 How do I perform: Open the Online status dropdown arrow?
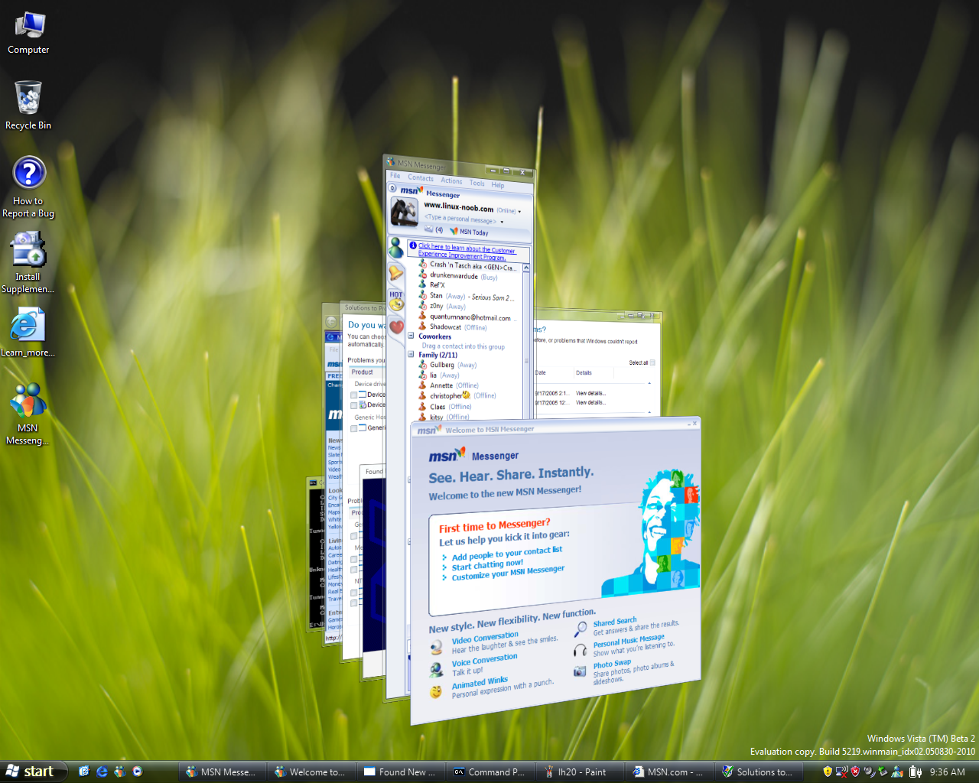519,212
